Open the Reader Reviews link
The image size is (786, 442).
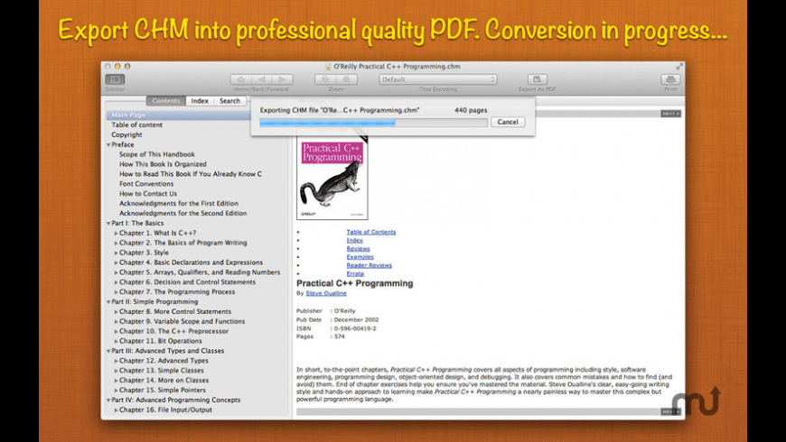point(369,265)
